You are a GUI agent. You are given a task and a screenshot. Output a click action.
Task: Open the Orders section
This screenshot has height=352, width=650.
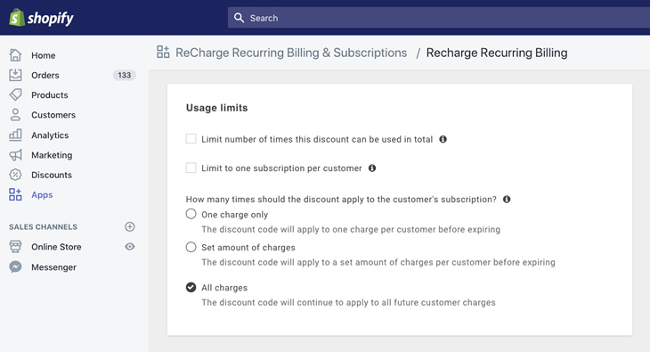coord(45,75)
